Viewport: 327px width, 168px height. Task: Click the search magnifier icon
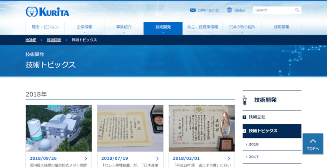pos(297,10)
